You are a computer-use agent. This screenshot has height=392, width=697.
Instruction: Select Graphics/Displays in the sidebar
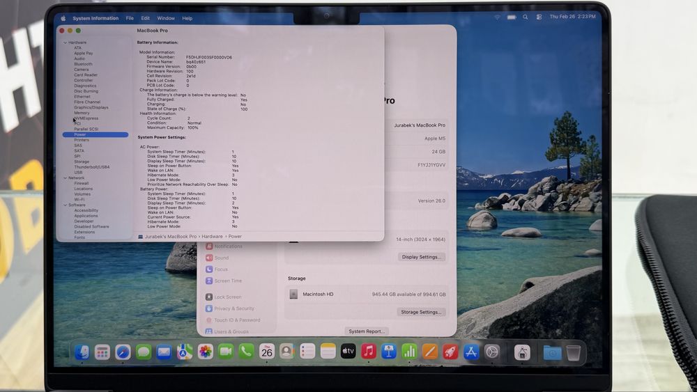[91, 107]
